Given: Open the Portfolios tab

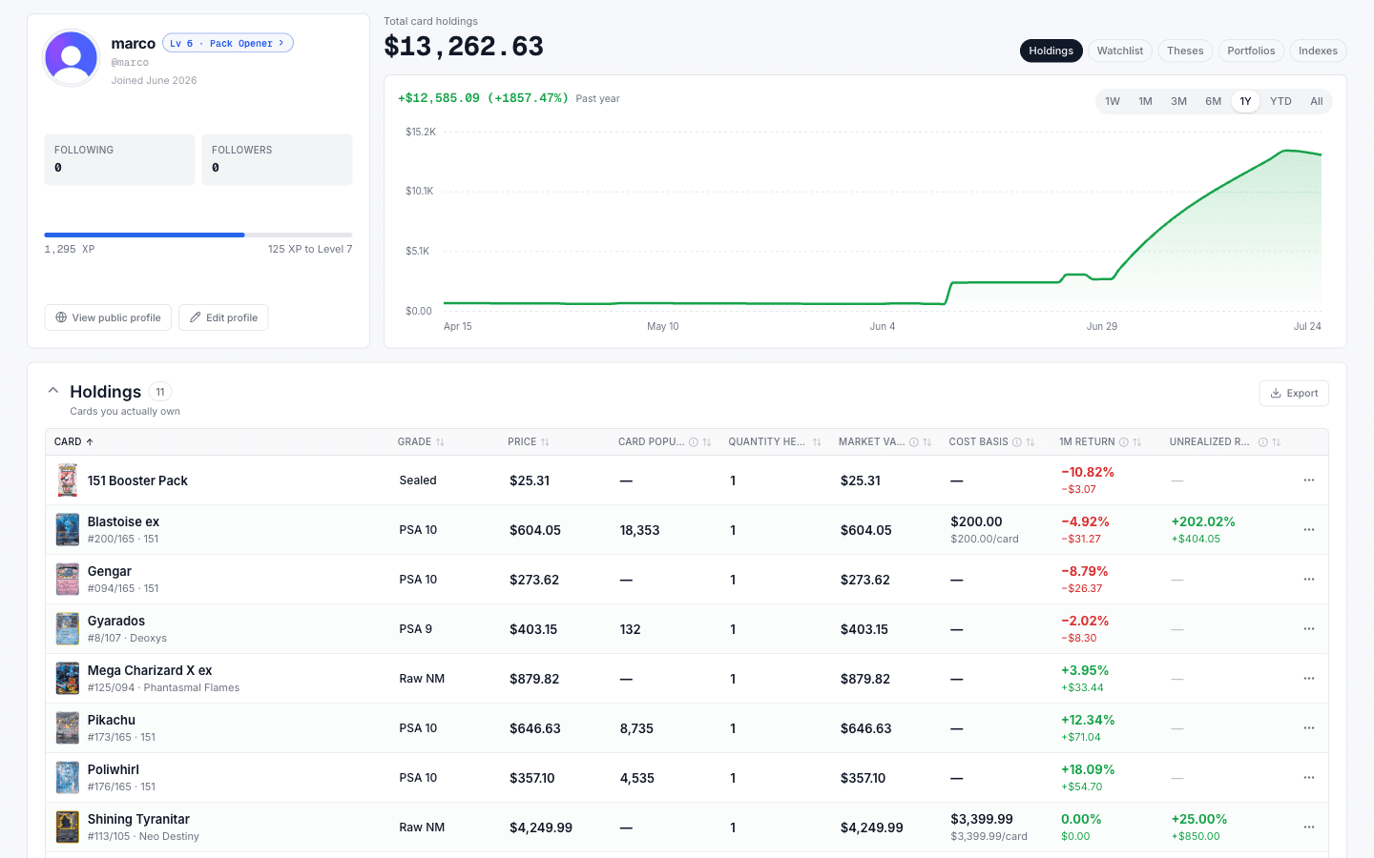Looking at the screenshot, I should click(1251, 51).
